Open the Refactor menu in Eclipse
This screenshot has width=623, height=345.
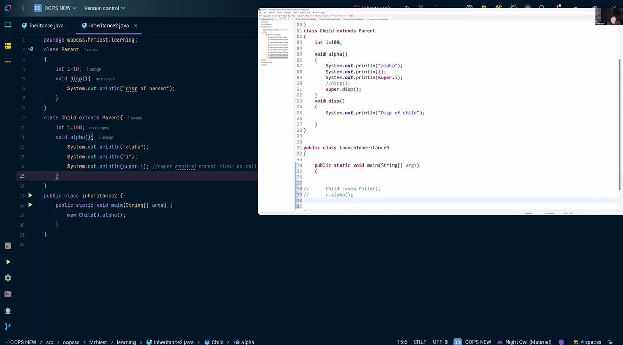point(273,13)
